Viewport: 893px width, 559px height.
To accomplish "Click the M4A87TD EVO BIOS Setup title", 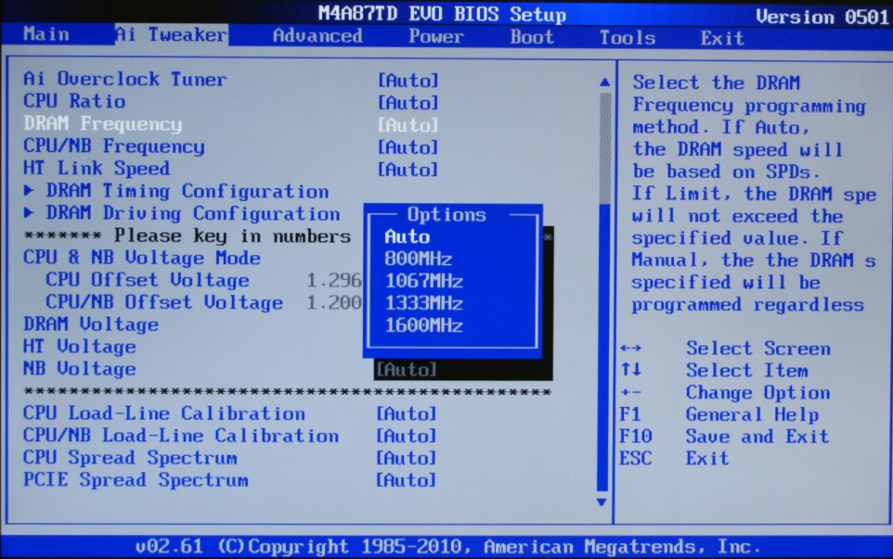I will tap(442, 14).
